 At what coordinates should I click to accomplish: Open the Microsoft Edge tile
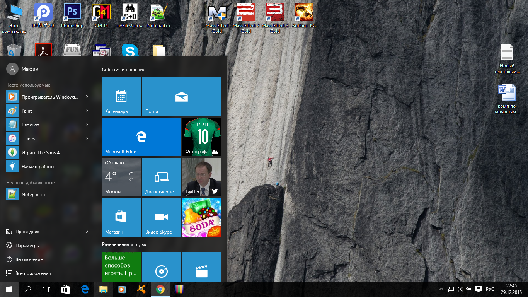[141, 137]
